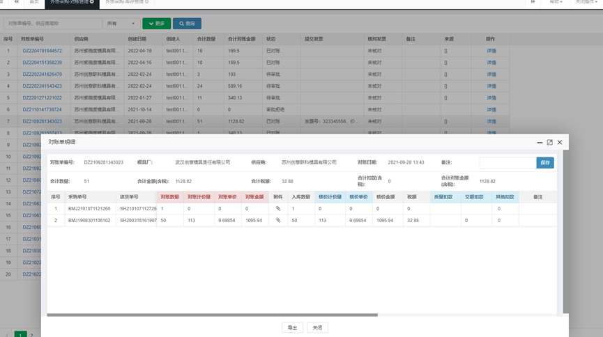Switch to the 首页 tab
The image size is (603, 337).
pos(34,3)
